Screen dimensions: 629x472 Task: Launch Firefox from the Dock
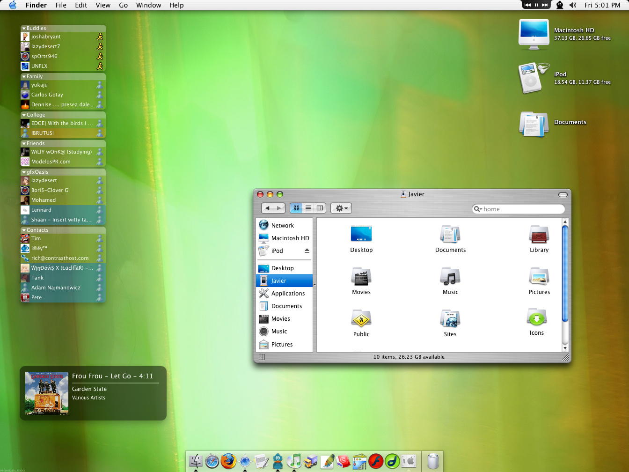pyautogui.click(x=228, y=461)
